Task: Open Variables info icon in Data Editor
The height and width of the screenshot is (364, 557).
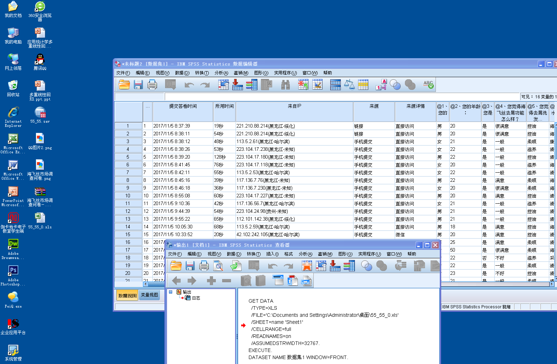Action: (251, 85)
